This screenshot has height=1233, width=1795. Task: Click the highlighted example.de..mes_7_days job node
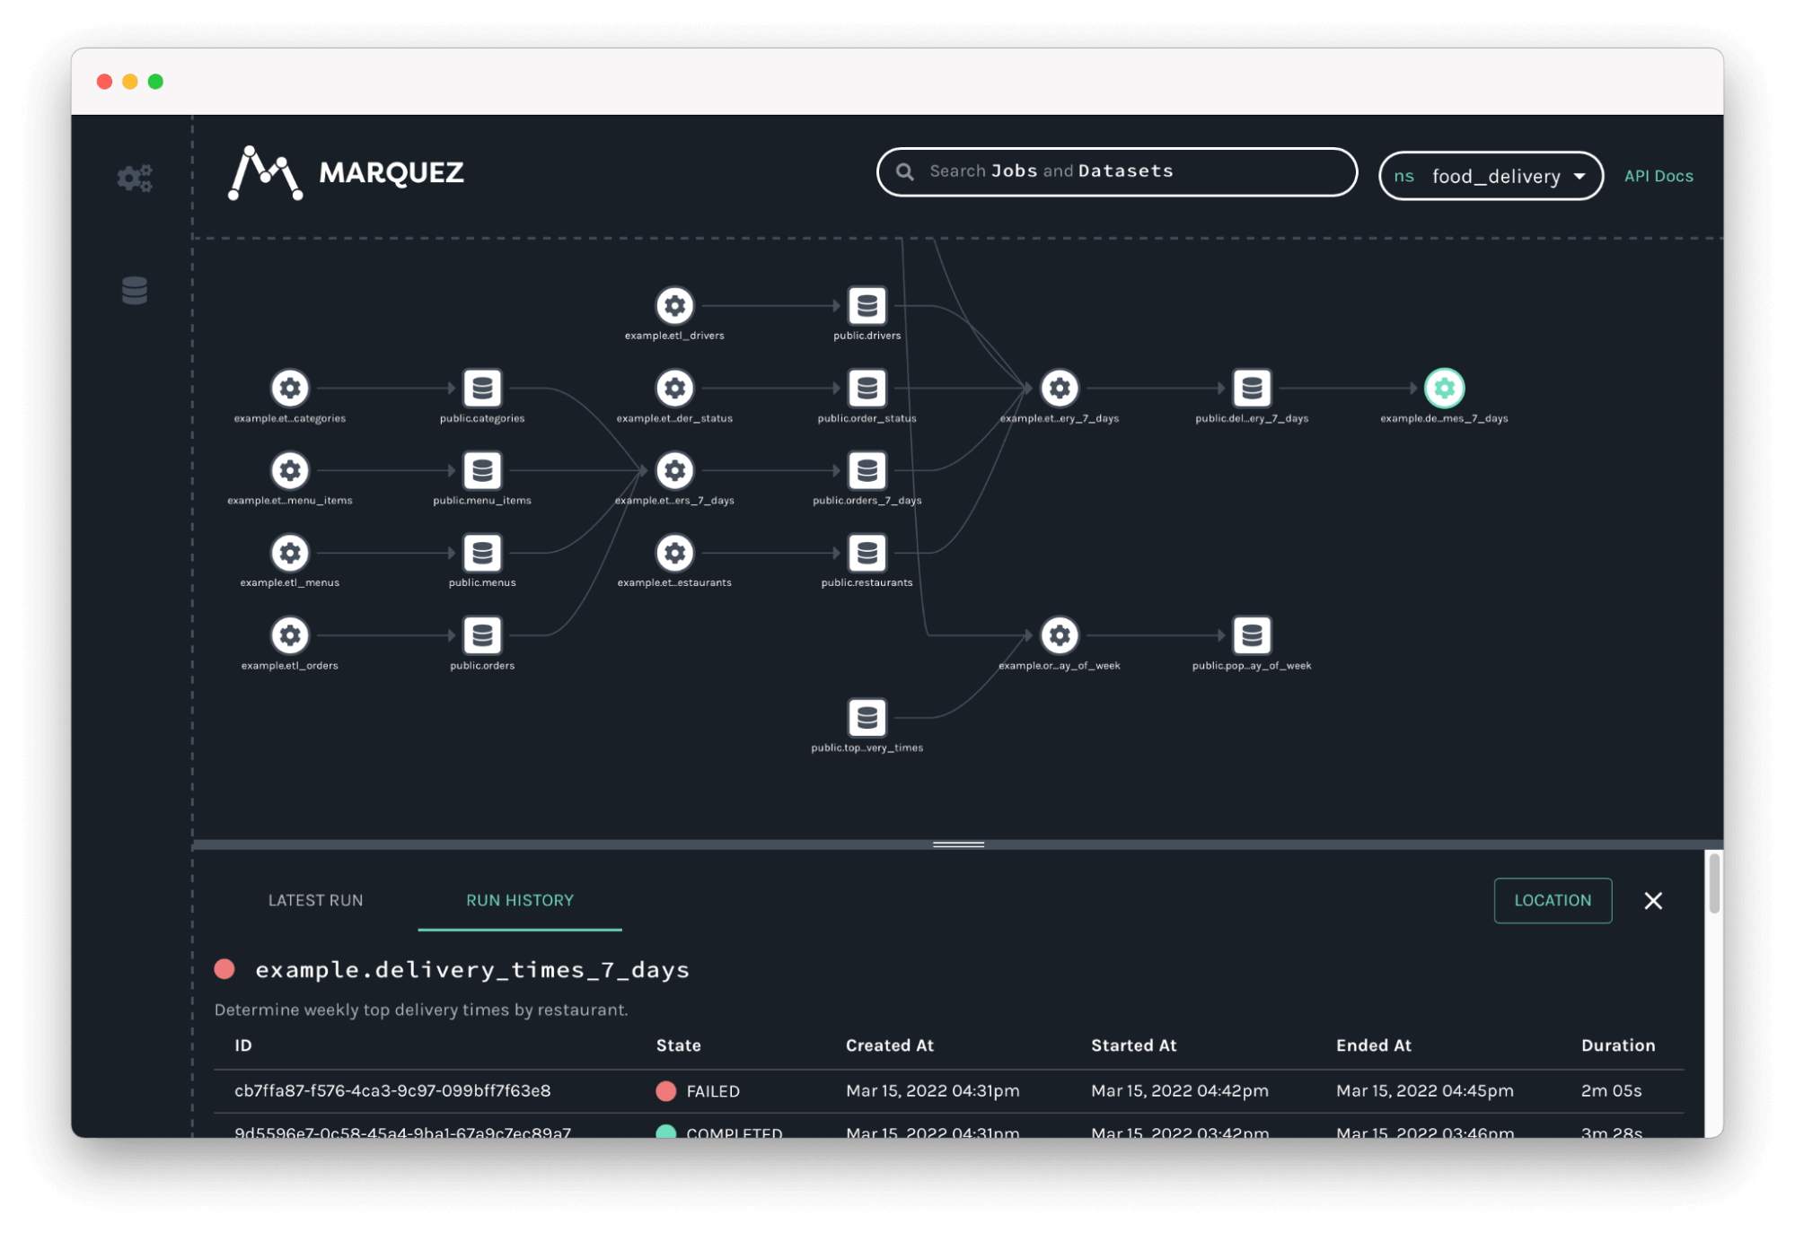pyautogui.click(x=1444, y=389)
